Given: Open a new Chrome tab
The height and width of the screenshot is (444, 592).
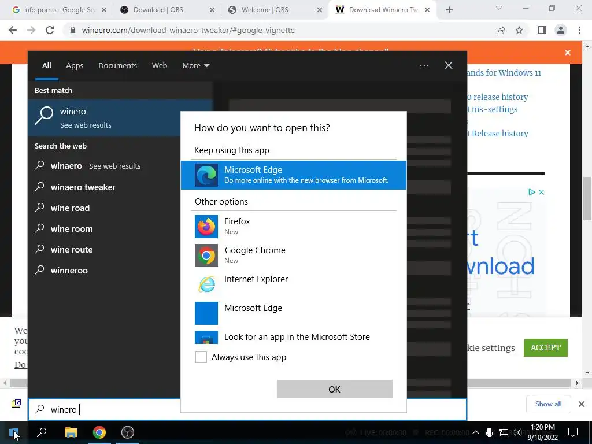Looking at the screenshot, I should click(x=449, y=10).
